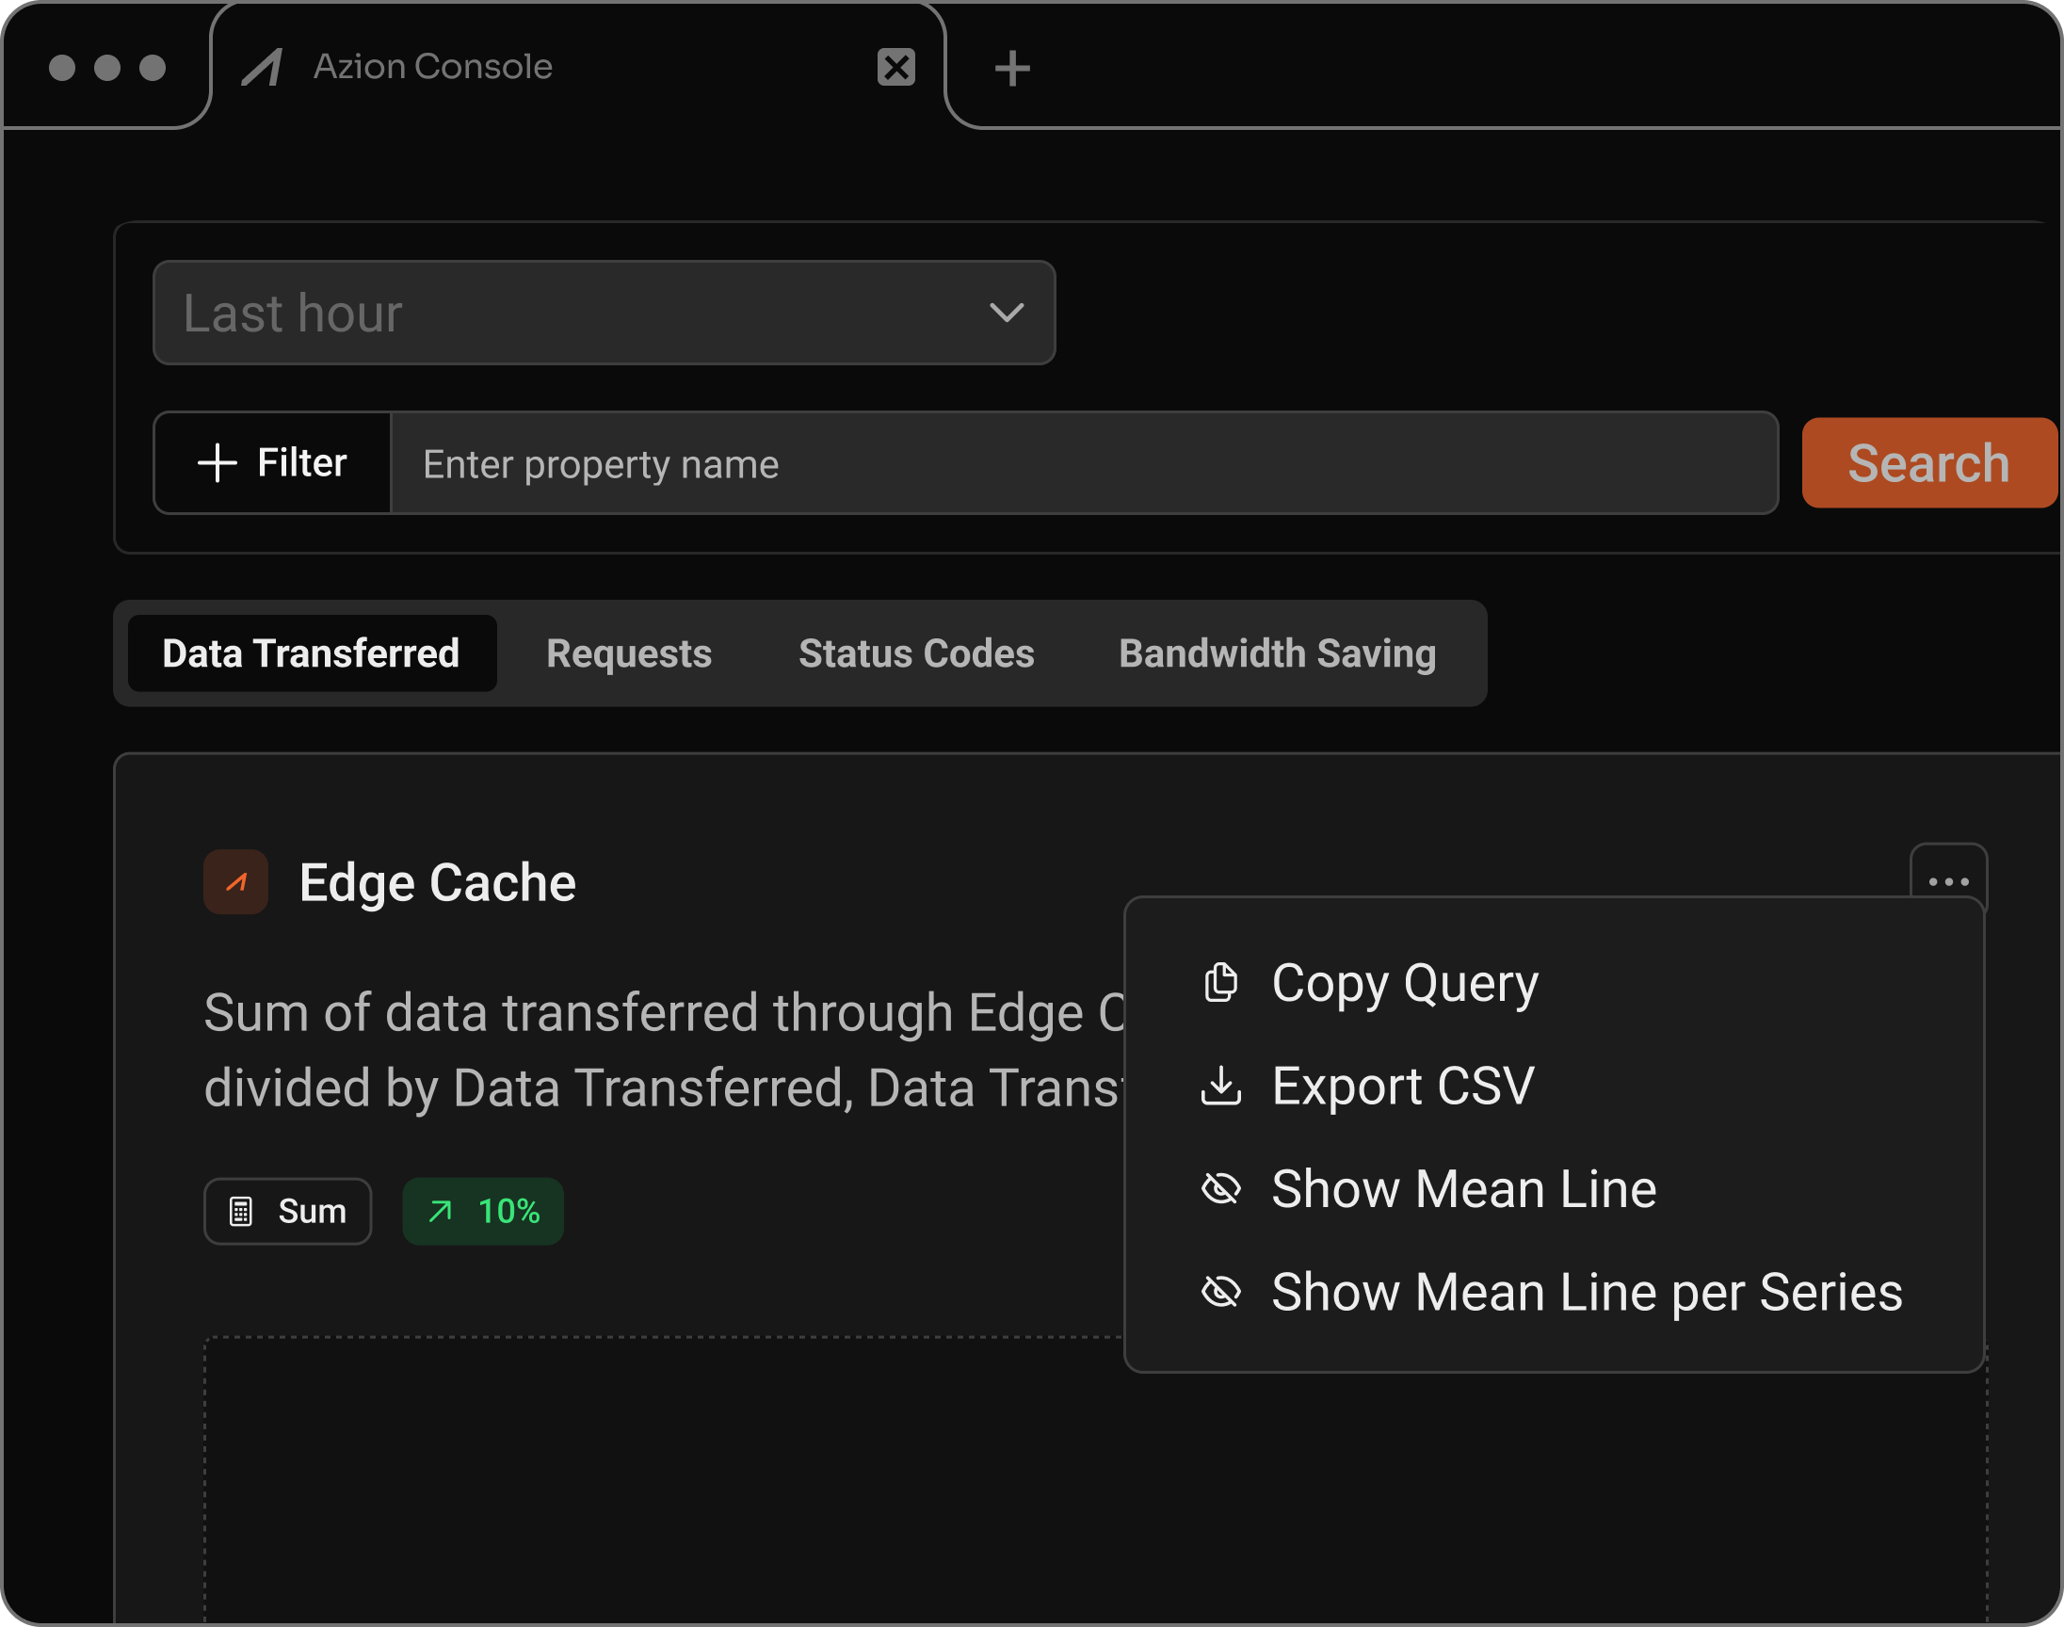
Task: Click the plus icon inside the Filter button
Action: click(218, 463)
